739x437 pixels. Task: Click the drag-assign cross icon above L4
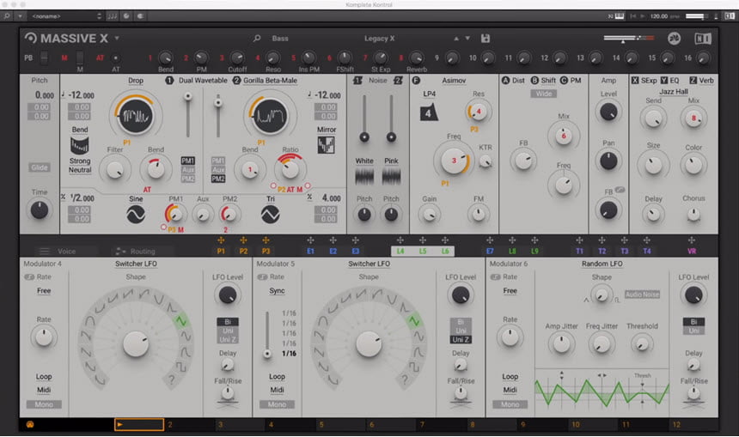400,240
